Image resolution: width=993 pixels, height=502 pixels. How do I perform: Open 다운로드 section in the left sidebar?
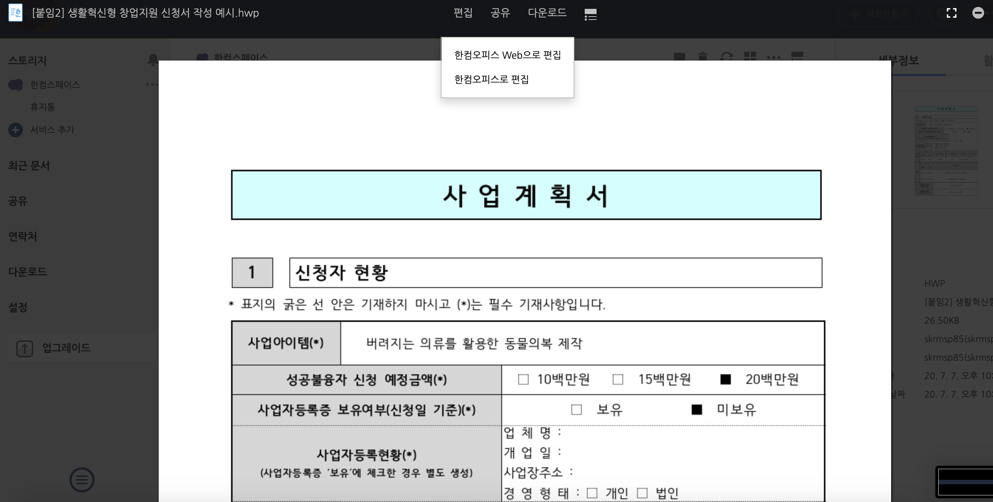[27, 272]
